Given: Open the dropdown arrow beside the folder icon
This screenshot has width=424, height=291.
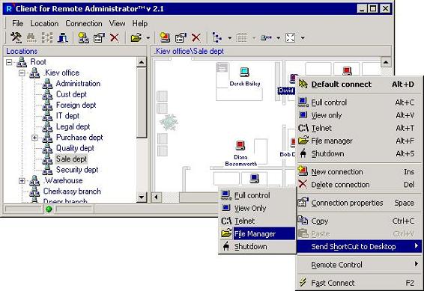Looking at the screenshot, I should 148,38.
